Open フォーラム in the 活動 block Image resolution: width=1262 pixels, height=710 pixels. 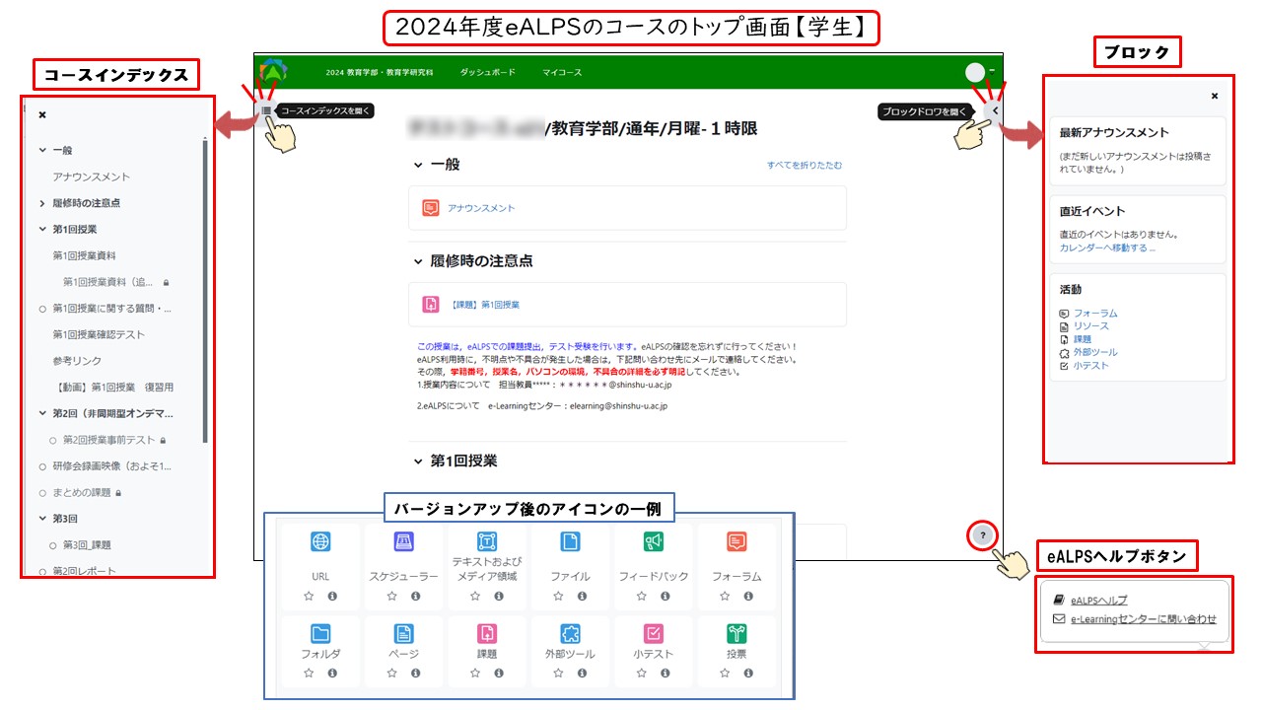click(1095, 314)
